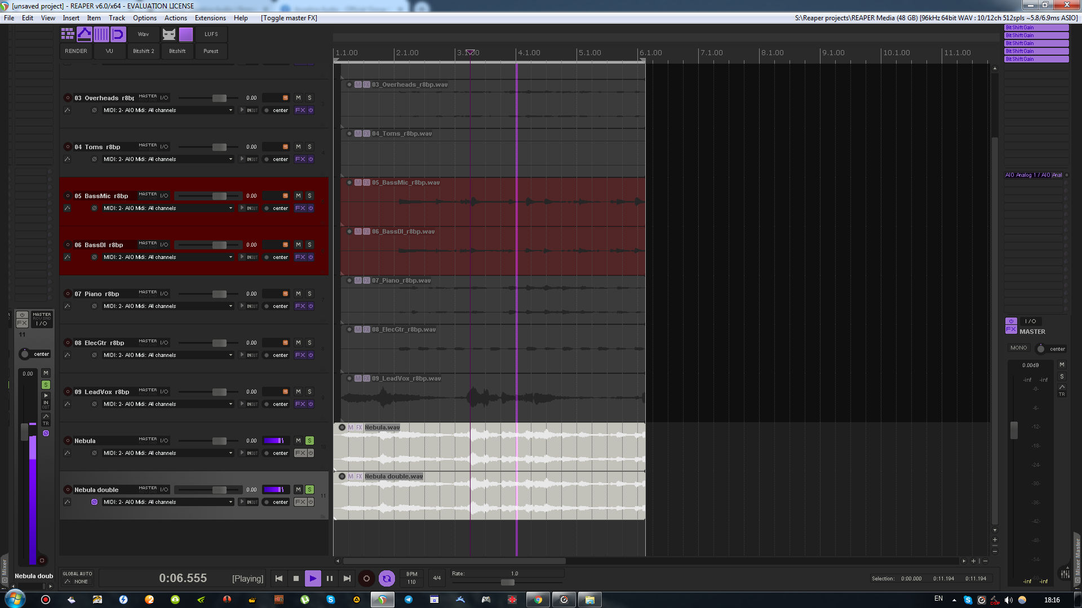
Task: Stop playback with the stop button
Action: (296, 578)
